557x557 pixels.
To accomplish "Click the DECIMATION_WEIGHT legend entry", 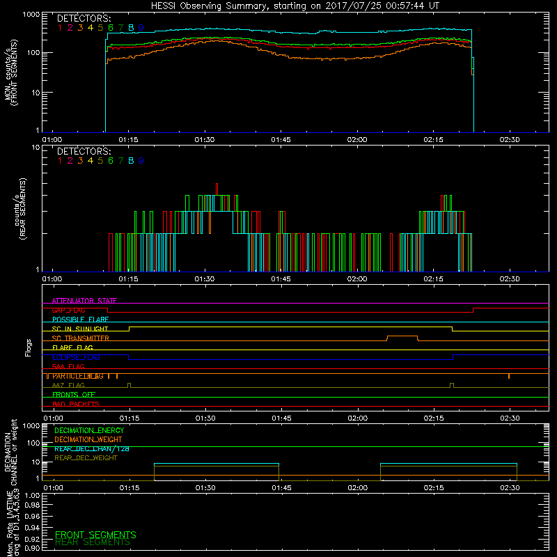I will [x=88, y=439].
